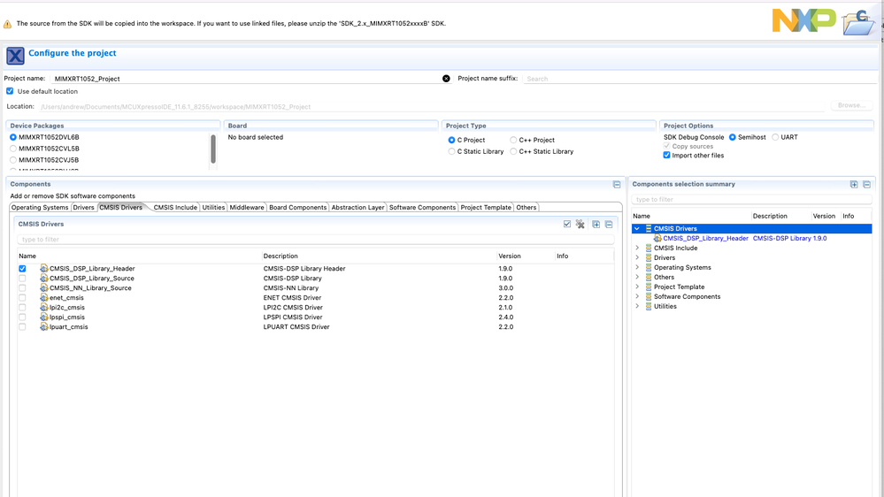Open the Middleware tab
Screen dimensions: 884x497
tap(247, 207)
